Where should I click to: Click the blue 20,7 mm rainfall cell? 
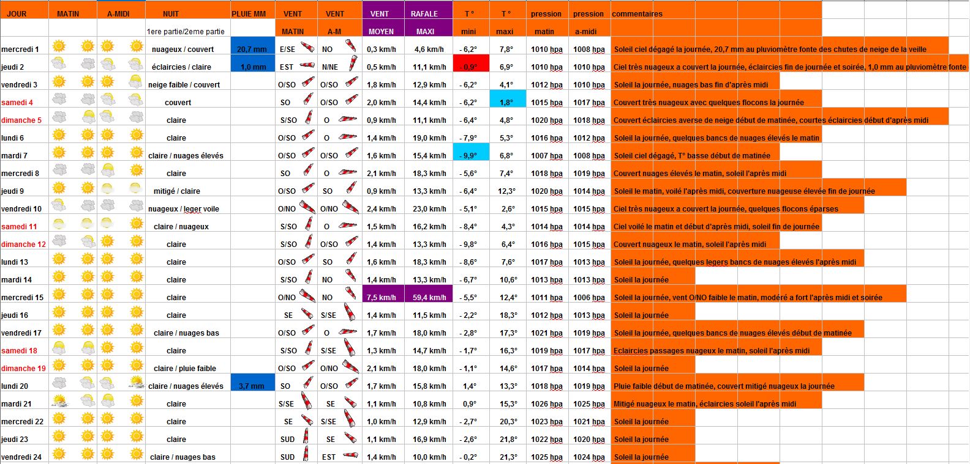[x=253, y=46]
